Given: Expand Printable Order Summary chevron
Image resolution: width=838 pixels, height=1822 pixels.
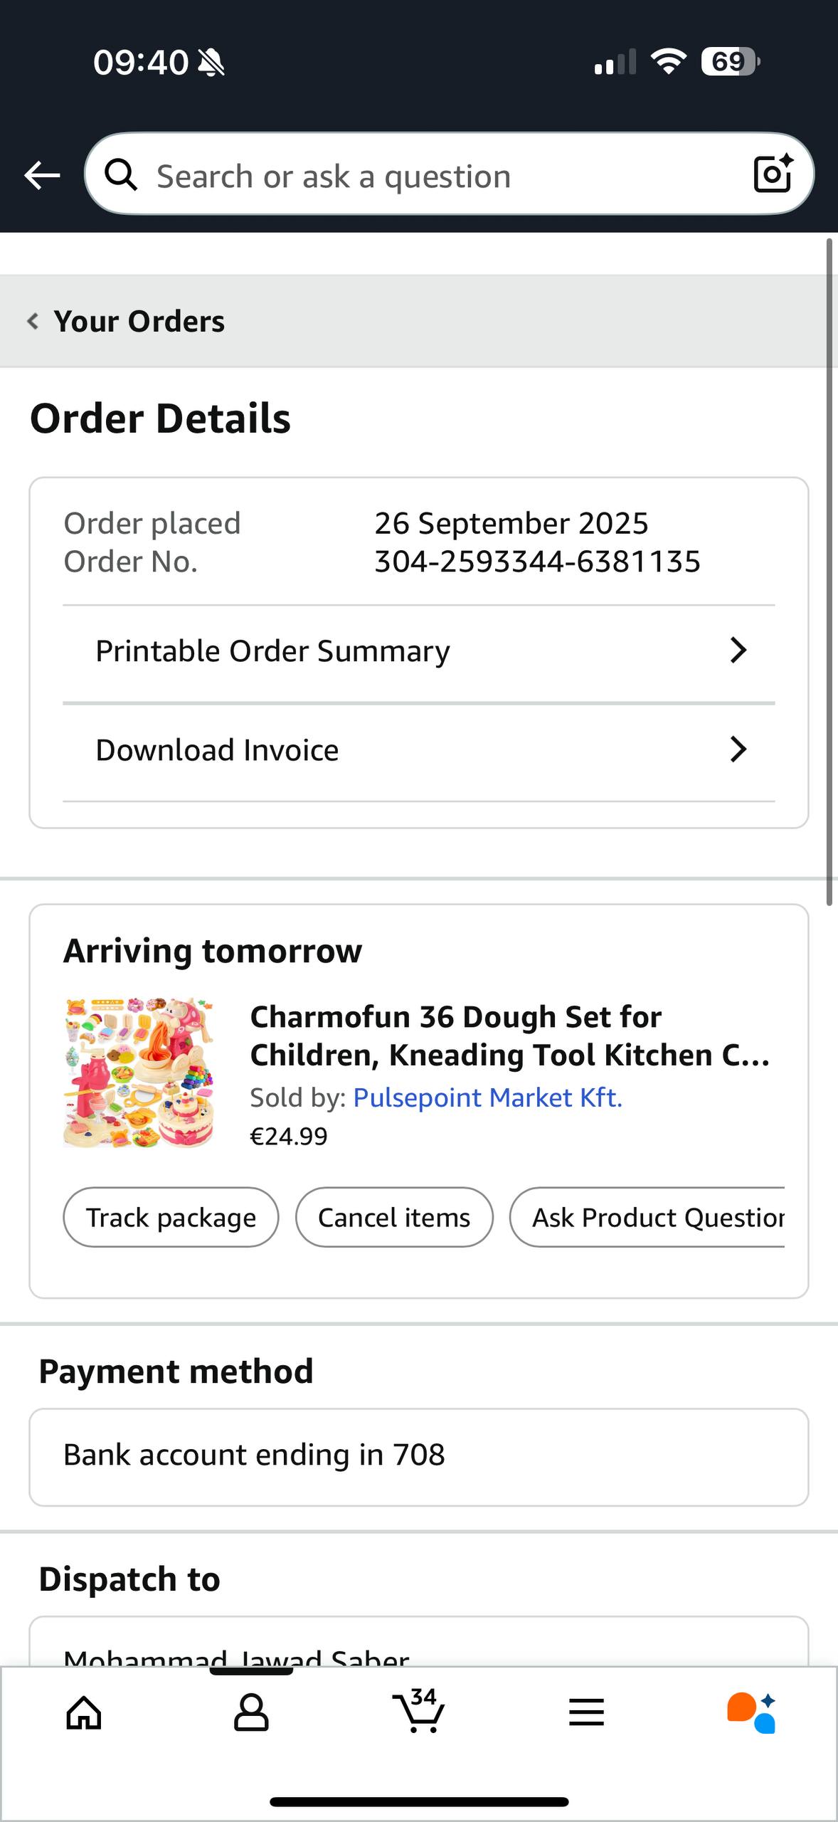Looking at the screenshot, I should tap(738, 651).
